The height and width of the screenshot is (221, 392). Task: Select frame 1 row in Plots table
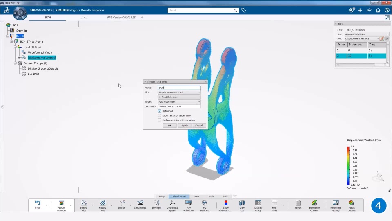coord(361,50)
